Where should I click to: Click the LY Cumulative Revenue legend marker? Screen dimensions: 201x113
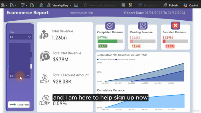116,59
